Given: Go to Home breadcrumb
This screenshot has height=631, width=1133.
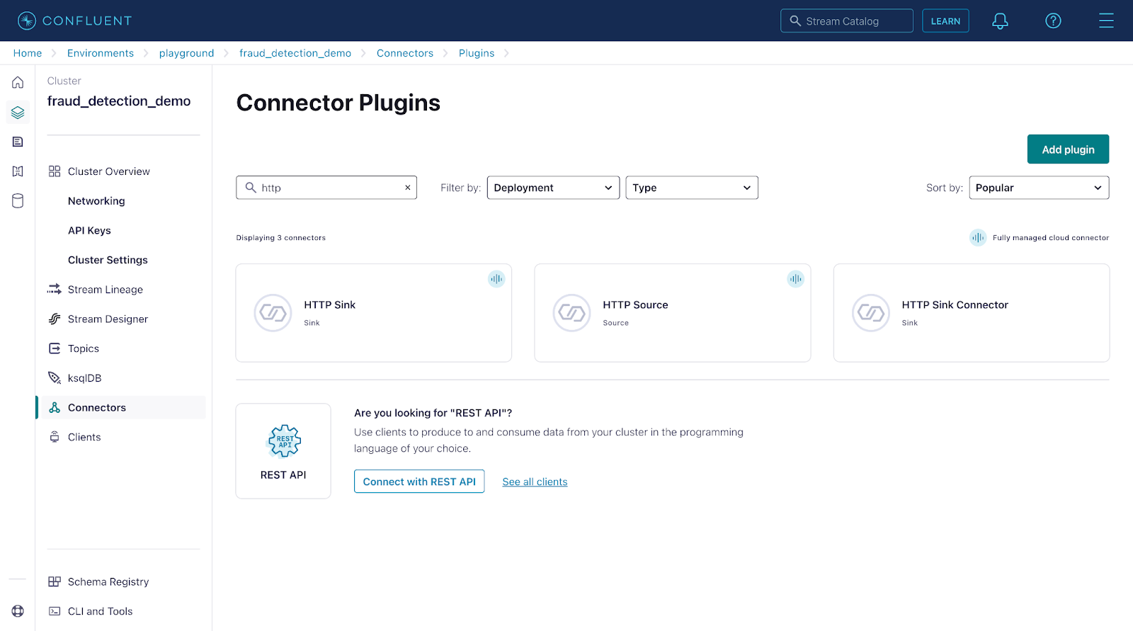Looking at the screenshot, I should tap(28, 53).
